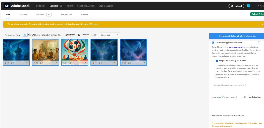
Task: Click the generative AI info icon
Action: pos(259,42)
